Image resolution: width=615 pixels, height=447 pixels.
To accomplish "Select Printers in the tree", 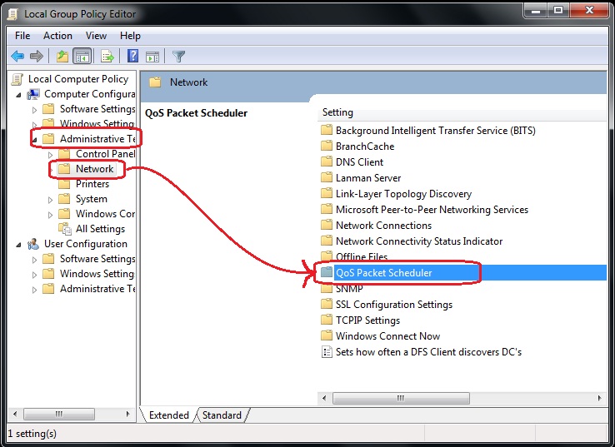I will pos(92,184).
